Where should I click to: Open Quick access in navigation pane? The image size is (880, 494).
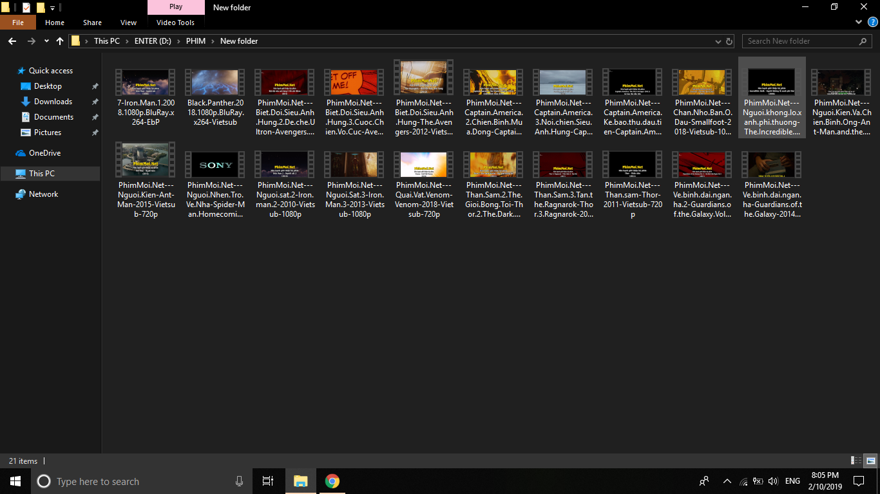(51, 71)
